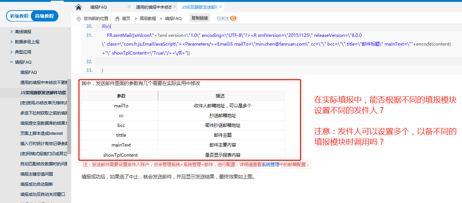Expand the 离线填报 tree arrow

11,32
